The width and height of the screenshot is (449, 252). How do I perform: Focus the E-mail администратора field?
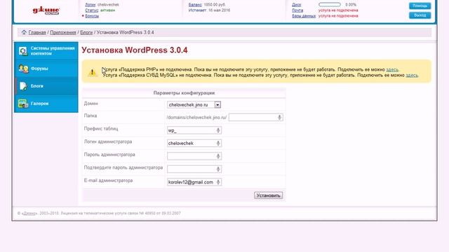point(194,182)
